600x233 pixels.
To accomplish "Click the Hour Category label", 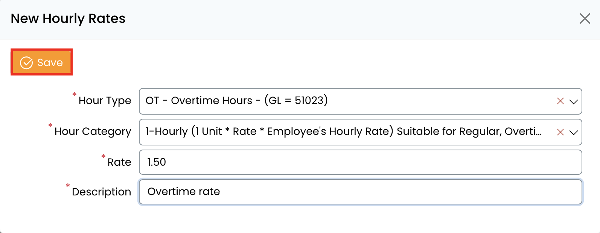I will click(93, 132).
